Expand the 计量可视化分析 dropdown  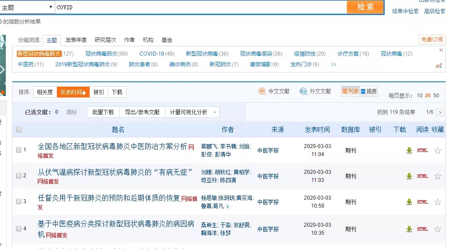[x=216, y=112]
